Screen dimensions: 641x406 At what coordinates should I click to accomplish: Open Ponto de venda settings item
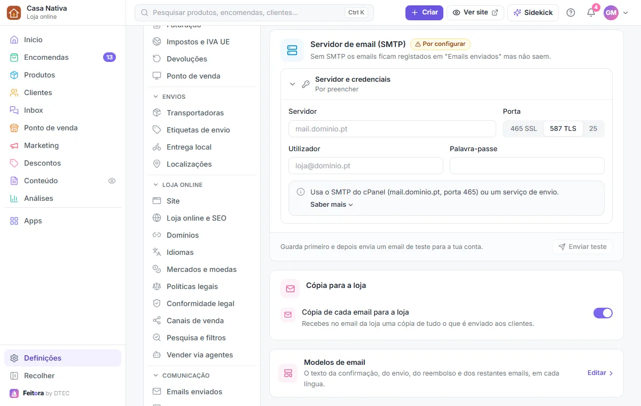click(x=202, y=76)
